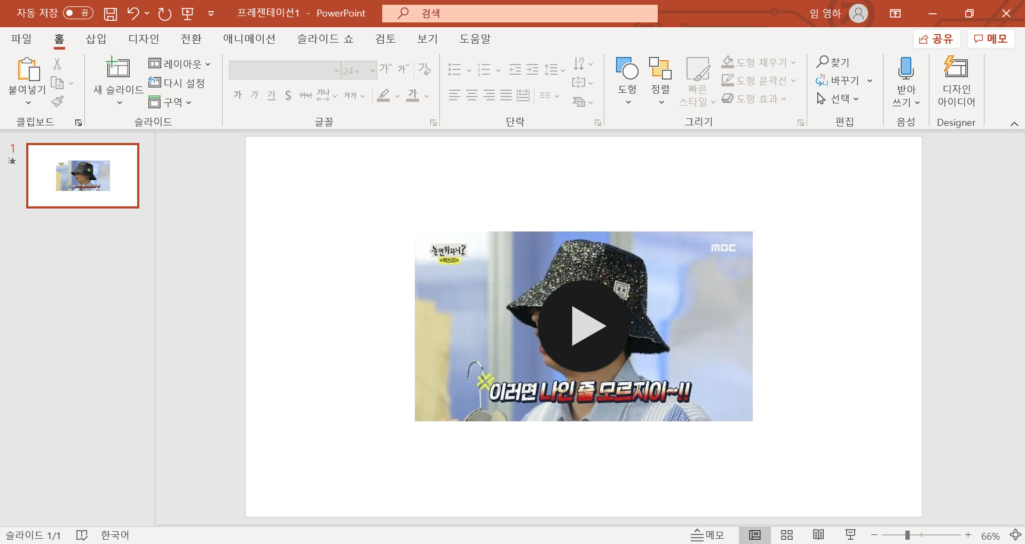
Task: Increase font size icon
Action: (x=385, y=69)
